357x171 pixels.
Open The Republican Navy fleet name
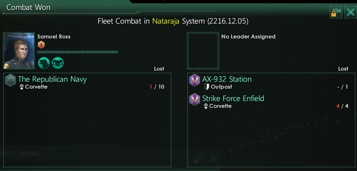click(x=52, y=79)
